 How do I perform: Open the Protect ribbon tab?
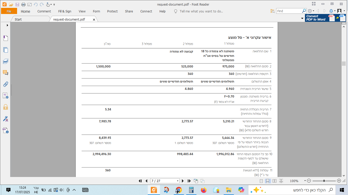(x=112, y=11)
